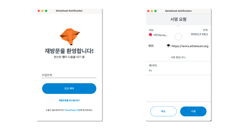
Task: Maximize the left MetaMask Notification window
Action: [46, 11]
